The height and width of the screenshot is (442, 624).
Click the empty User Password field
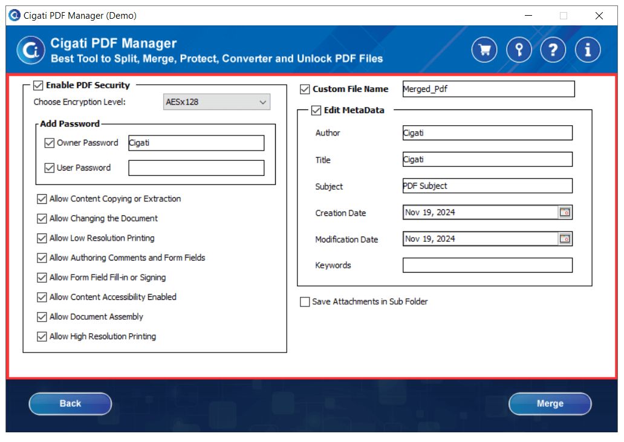click(196, 168)
